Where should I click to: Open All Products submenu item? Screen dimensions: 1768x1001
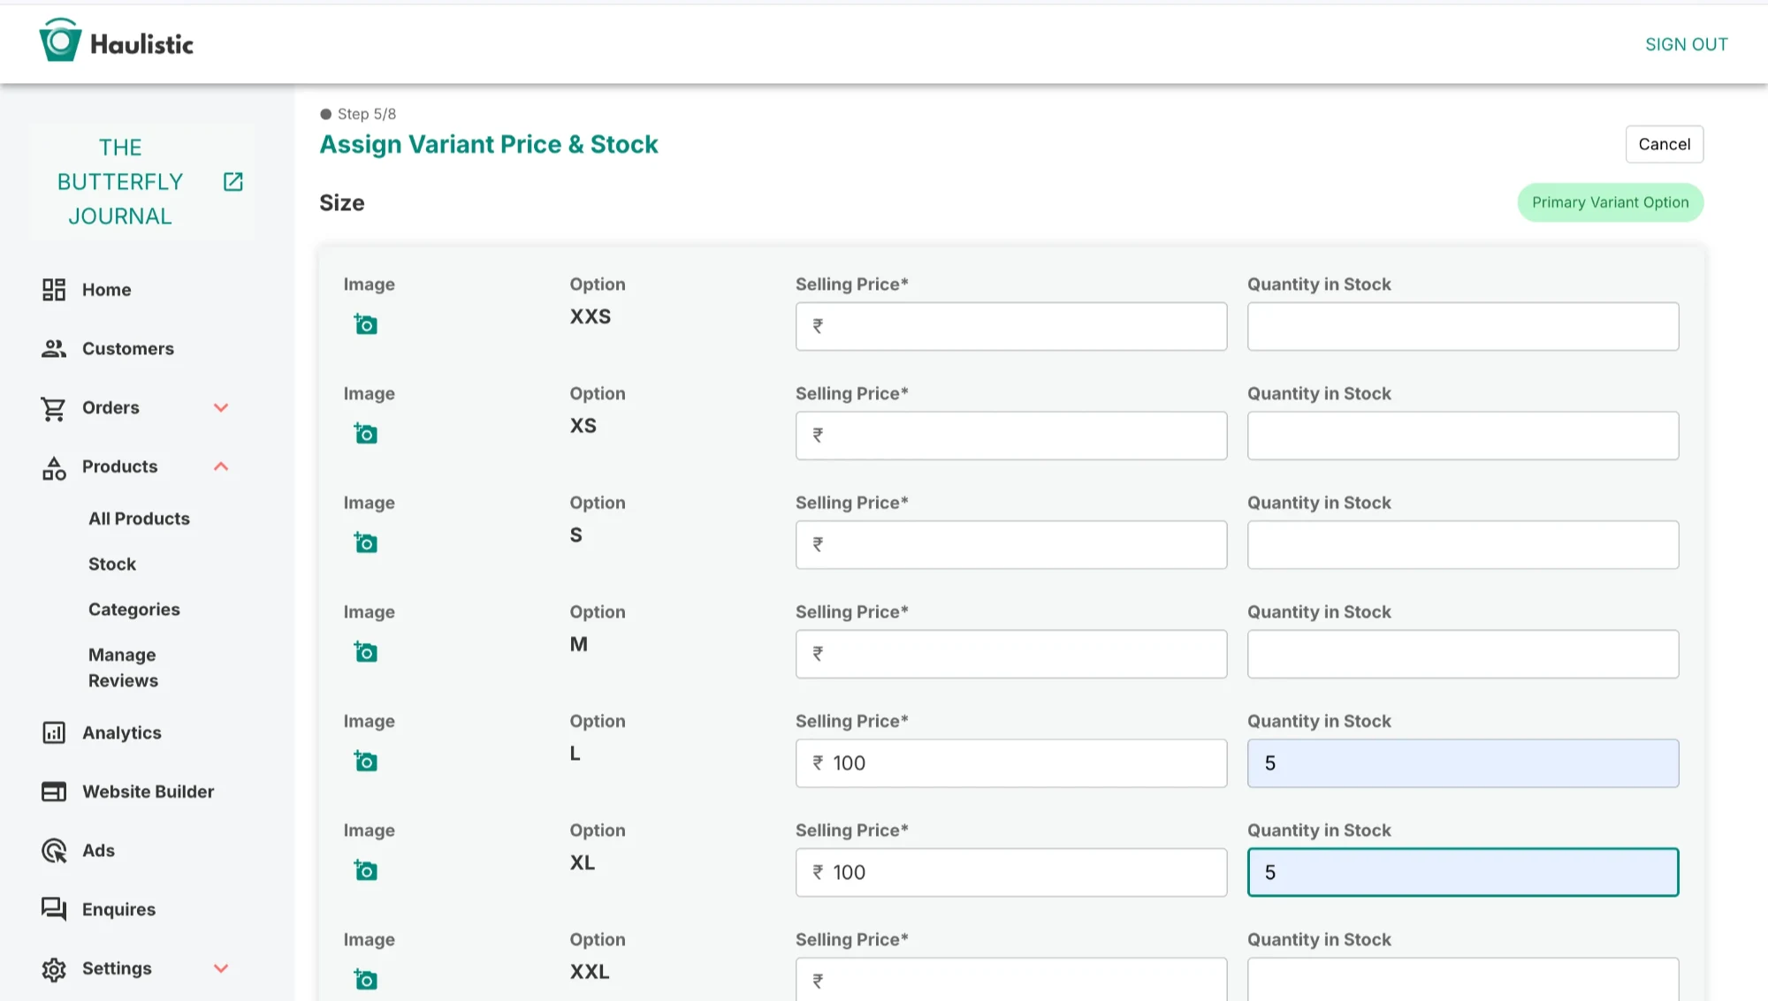point(139,519)
